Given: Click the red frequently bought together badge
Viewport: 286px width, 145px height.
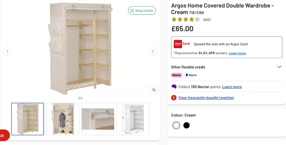Looking at the screenshot, I should [x=174, y=98].
